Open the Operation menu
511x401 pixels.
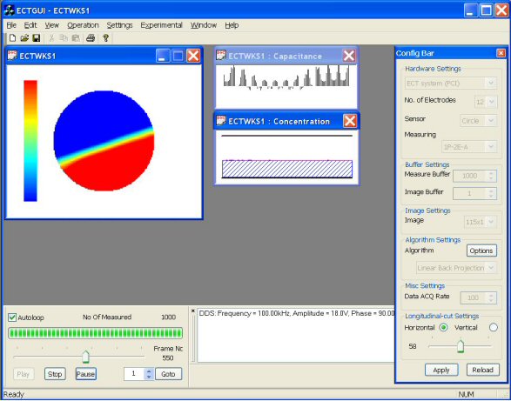click(83, 25)
